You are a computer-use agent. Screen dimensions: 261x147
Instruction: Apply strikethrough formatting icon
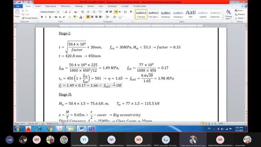(56, 17)
